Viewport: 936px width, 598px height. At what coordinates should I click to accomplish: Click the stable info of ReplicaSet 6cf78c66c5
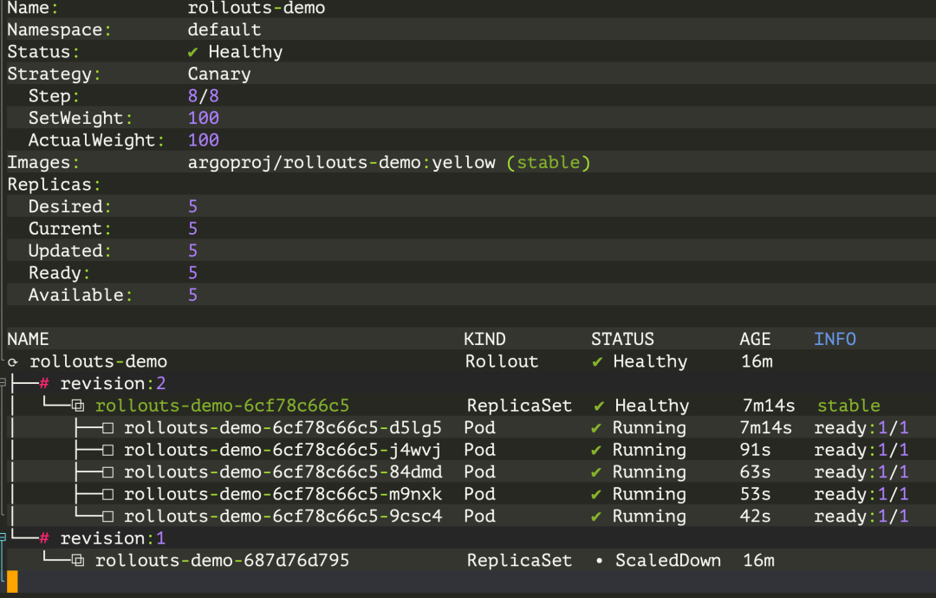pyautogui.click(x=848, y=406)
